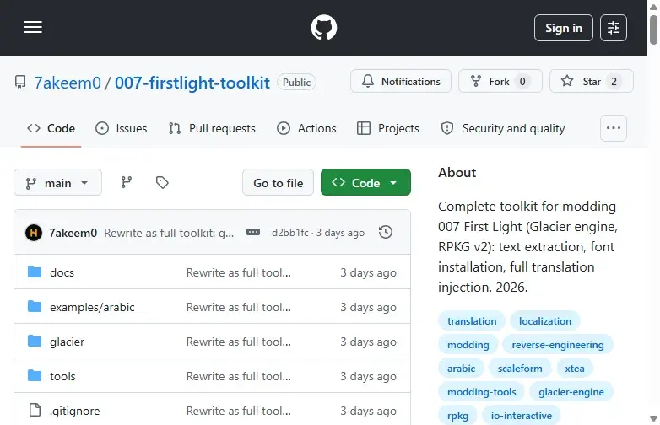Screen dimensions: 660x425
Task: Open the commit message in docs row
Action: [238, 272]
